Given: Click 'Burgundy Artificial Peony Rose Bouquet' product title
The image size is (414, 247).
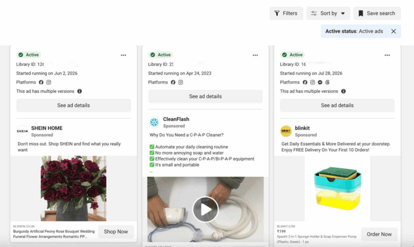Looking at the screenshot, I should click(x=54, y=234).
